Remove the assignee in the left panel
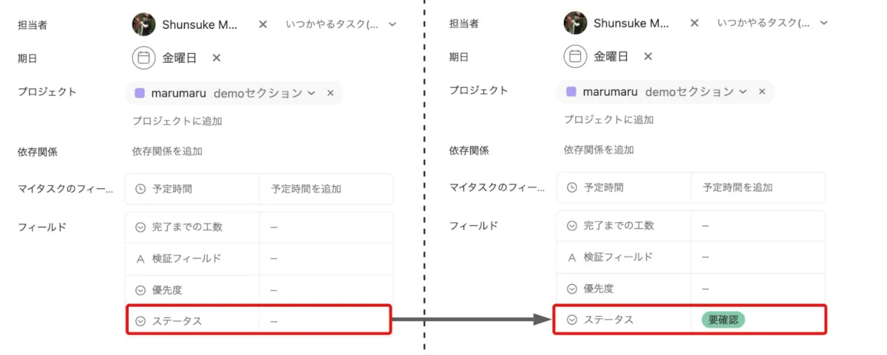The height and width of the screenshot is (355, 887). pyautogui.click(x=262, y=24)
